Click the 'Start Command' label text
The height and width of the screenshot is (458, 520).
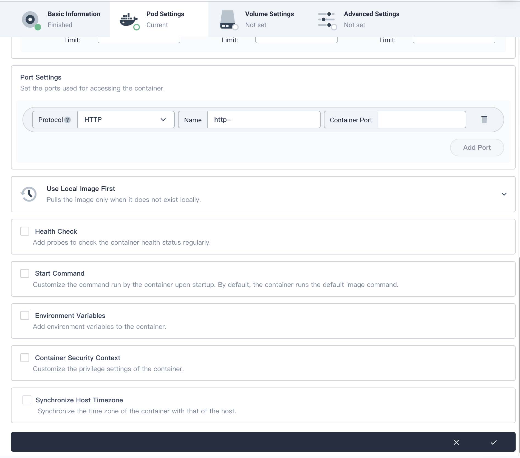[60, 273]
